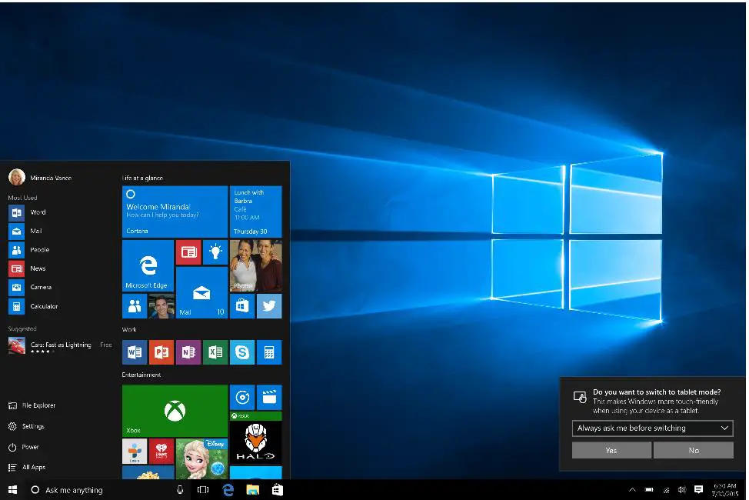The height and width of the screenshot is (500, 749).
Task: Open PowerPoint tile in Work group
Action: [161, 352]
